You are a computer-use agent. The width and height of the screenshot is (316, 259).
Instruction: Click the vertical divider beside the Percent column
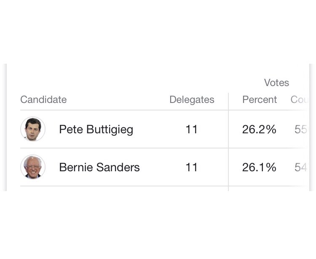228,139
